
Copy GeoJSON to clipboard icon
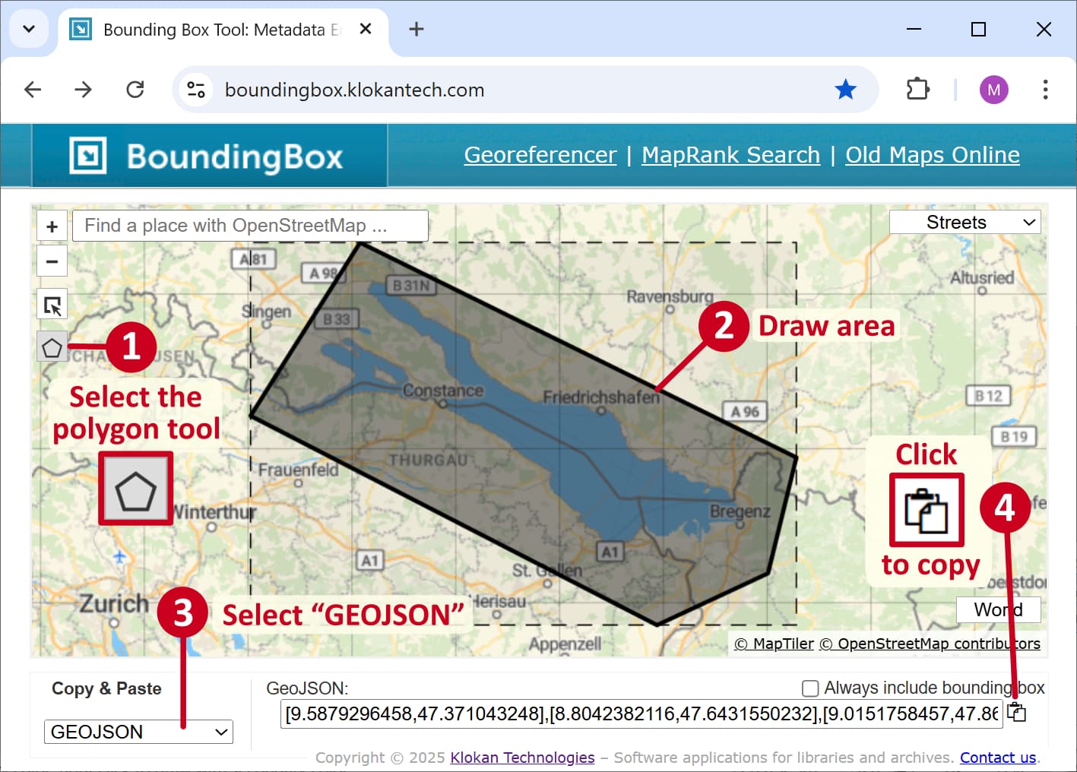pyautogui.click(x=1016, y=713)
